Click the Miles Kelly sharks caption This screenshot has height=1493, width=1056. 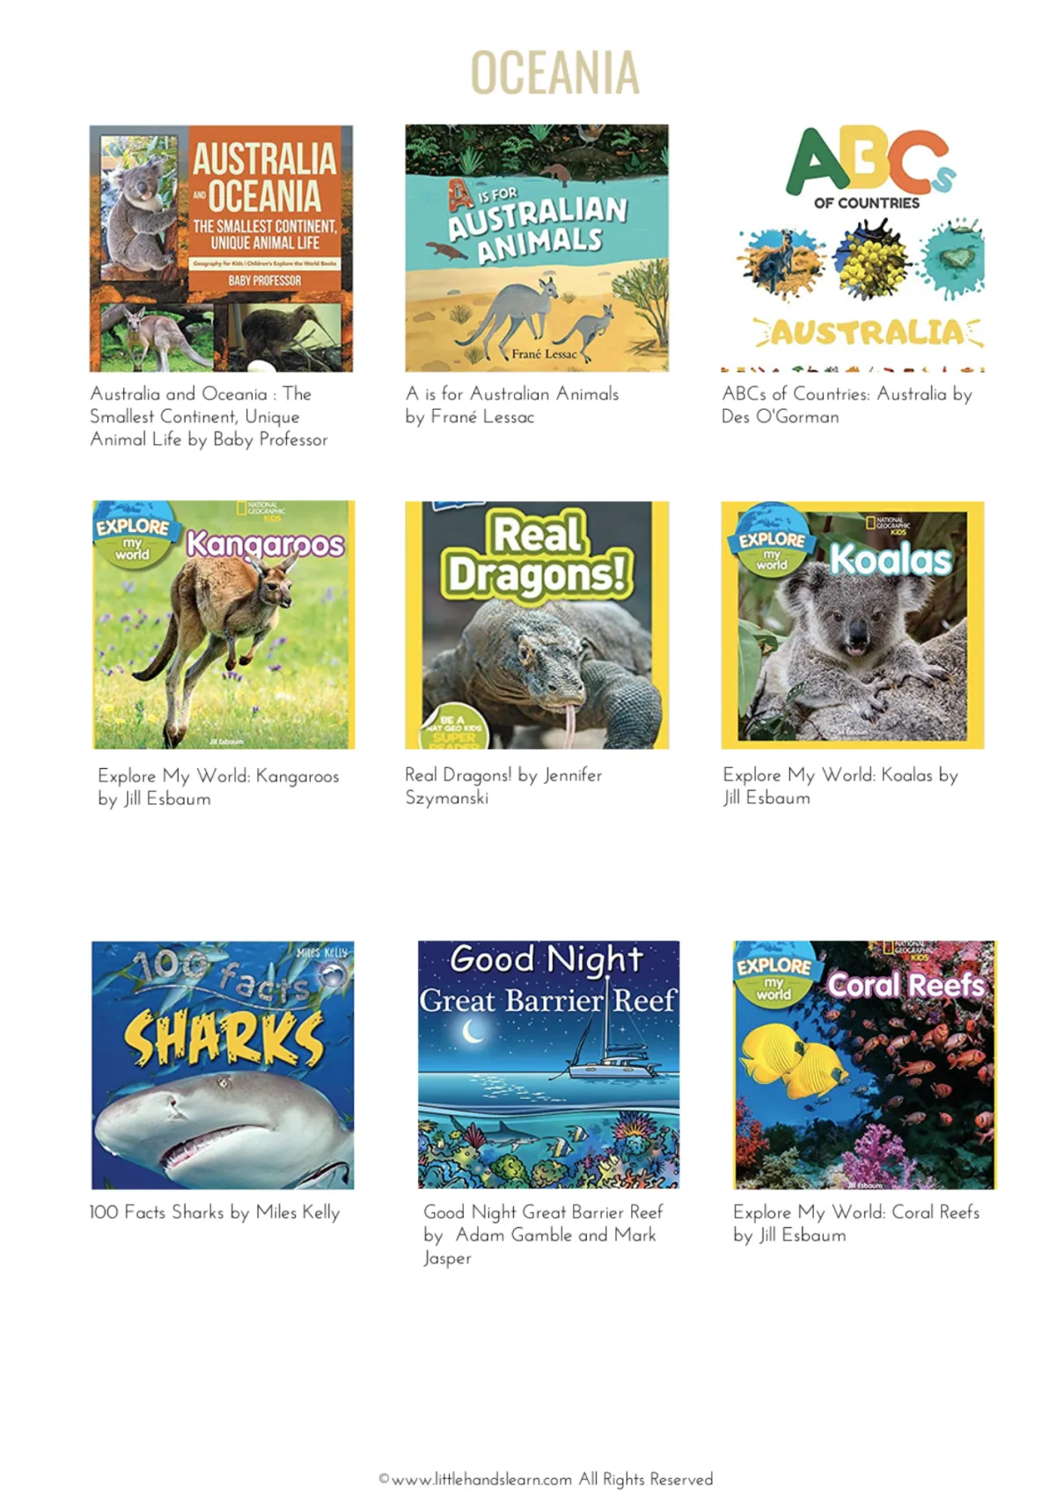(214, 1211)
